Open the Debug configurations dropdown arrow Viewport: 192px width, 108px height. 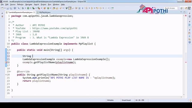(25, 8)
